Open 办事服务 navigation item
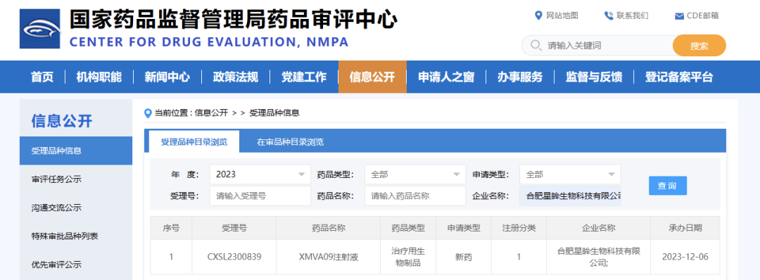 (x=520, y=77)
